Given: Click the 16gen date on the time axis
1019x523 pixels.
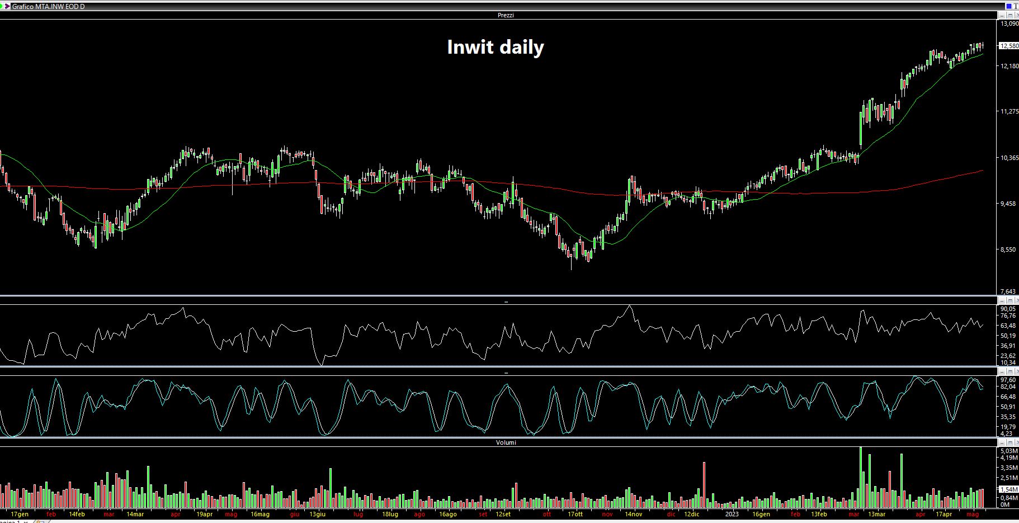Looking at the screenshot, I should 761,514.
